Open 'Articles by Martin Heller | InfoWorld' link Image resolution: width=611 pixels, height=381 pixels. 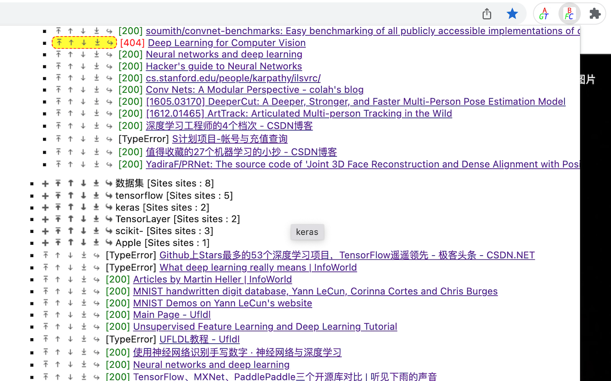pyautogui.click(x=212, y=279)
